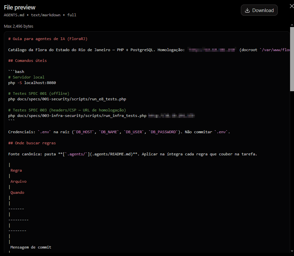Click the "File preview" heading
The height and width of the screenshot is (256, 294).
[x=20, y=7]
